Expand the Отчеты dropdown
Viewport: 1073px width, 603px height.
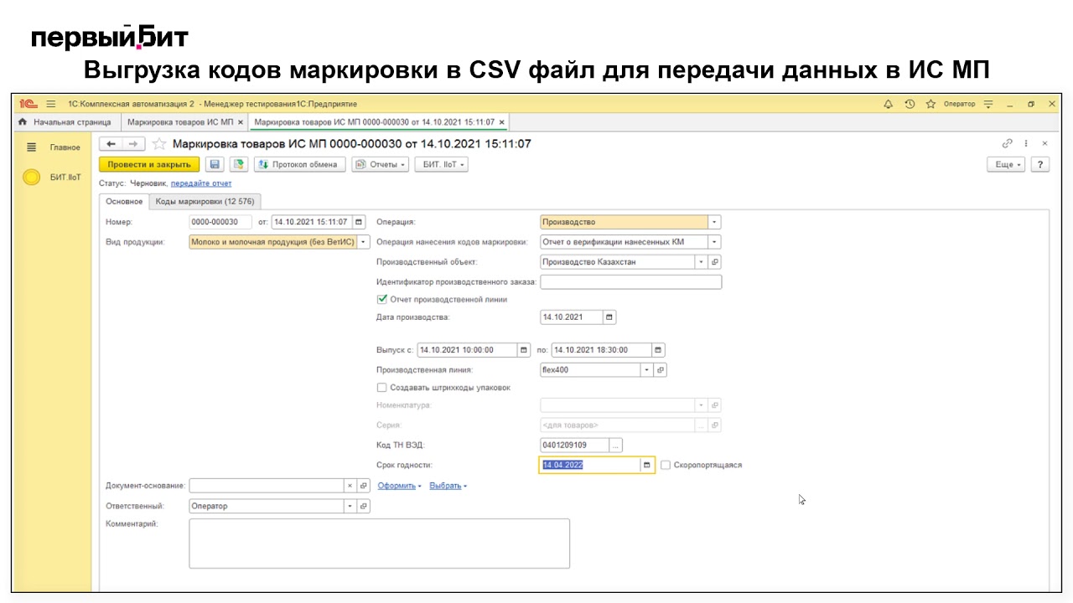(x=381, y=164)
